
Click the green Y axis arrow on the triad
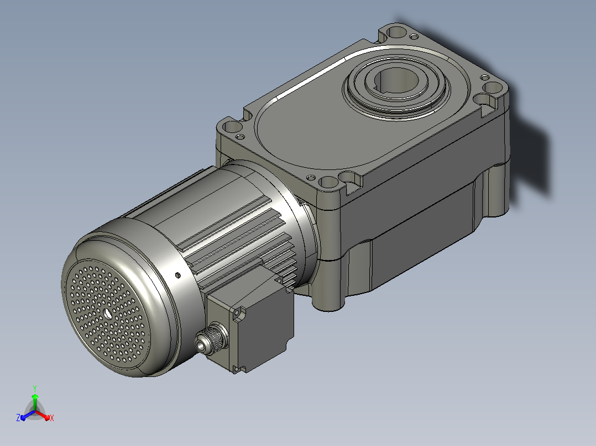(x=35, y=402)
